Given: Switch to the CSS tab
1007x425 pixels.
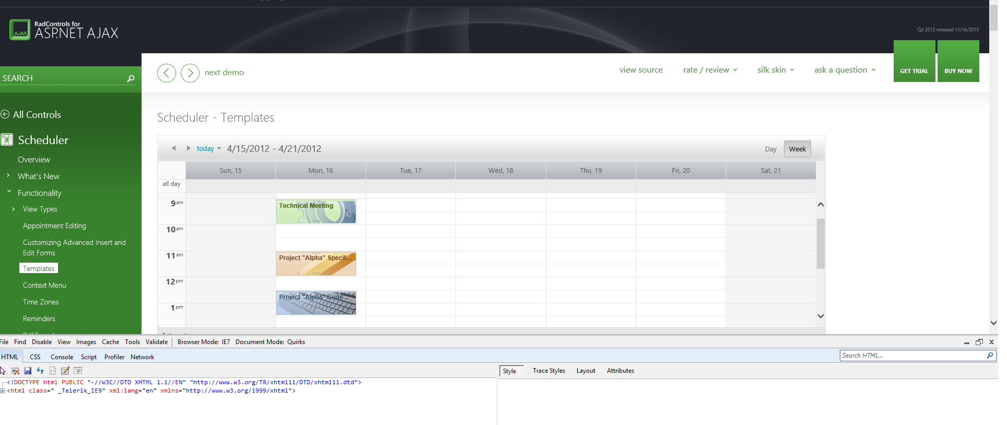Looking at the screenshot, I should click(x=35, y=357).
